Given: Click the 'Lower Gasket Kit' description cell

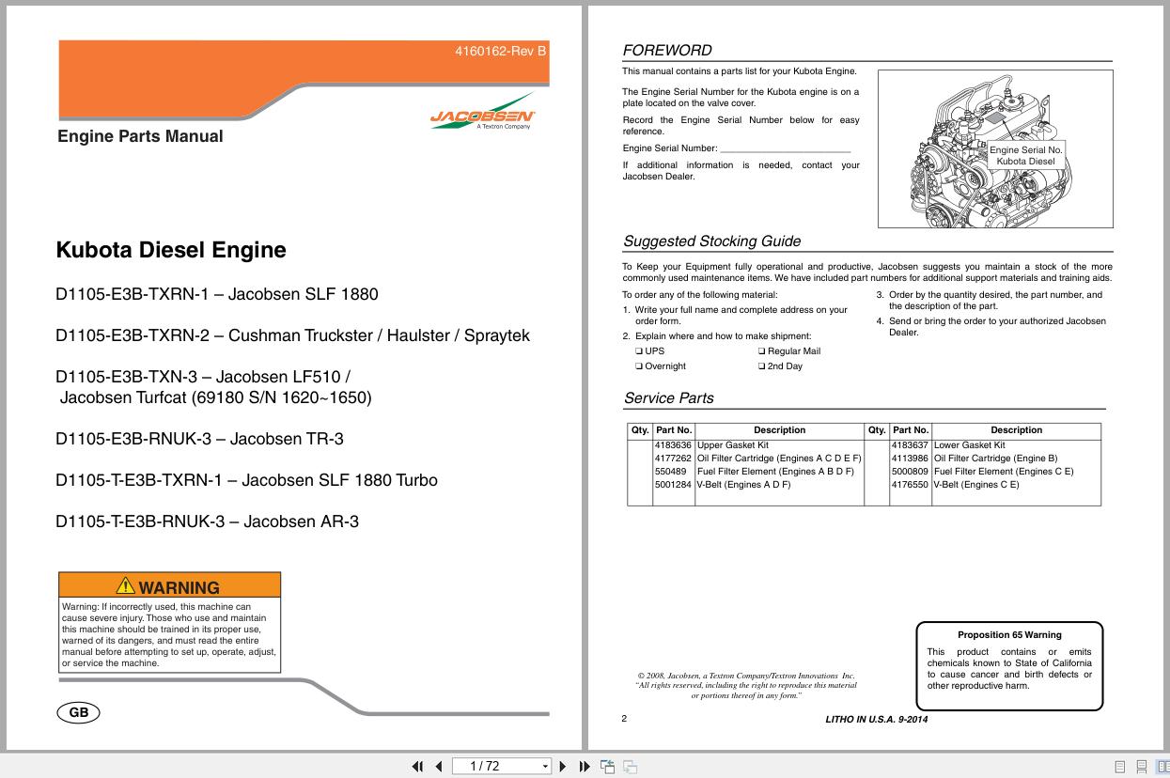Looking at the screenshot, I should pyautogui.click(x=970, y=445).
